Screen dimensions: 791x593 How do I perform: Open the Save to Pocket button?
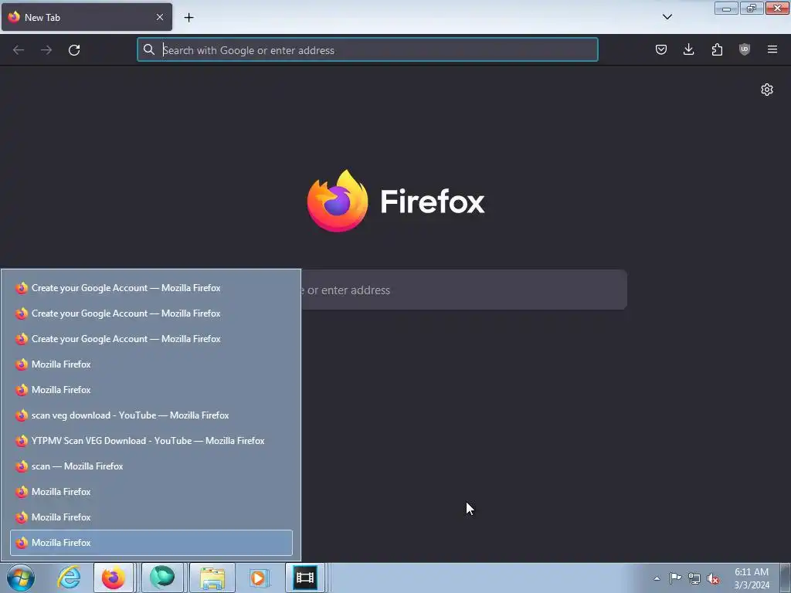click(x=661, y=49)
